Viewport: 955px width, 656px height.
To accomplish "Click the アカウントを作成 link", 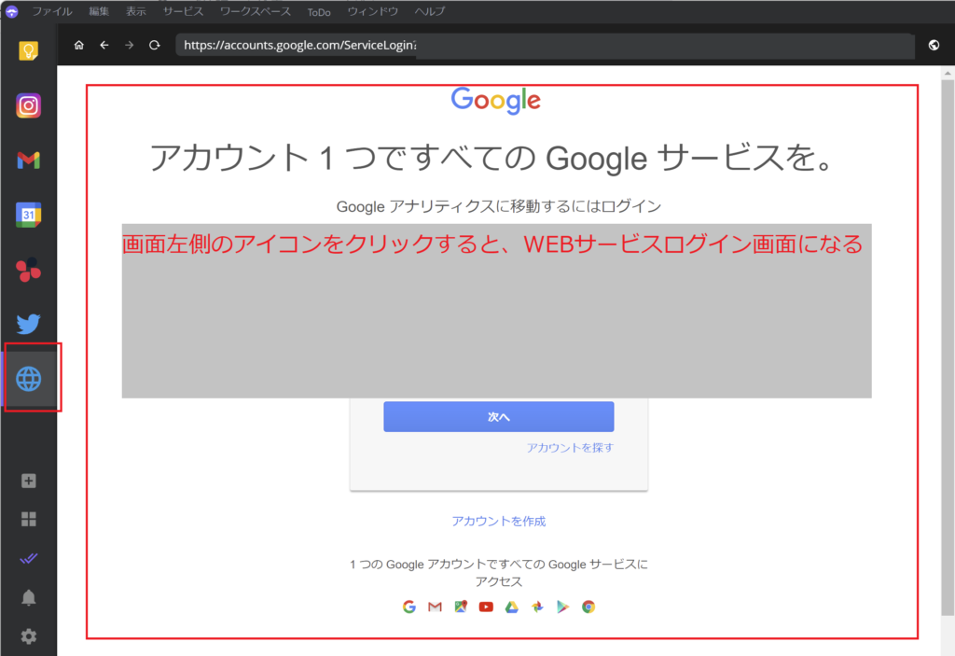I will (x=499, y=521).
